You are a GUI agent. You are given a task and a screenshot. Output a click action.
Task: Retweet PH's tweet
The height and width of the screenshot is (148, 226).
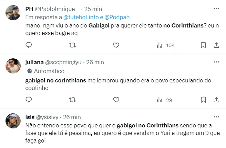pyautogui.click(x=72, y=45)
